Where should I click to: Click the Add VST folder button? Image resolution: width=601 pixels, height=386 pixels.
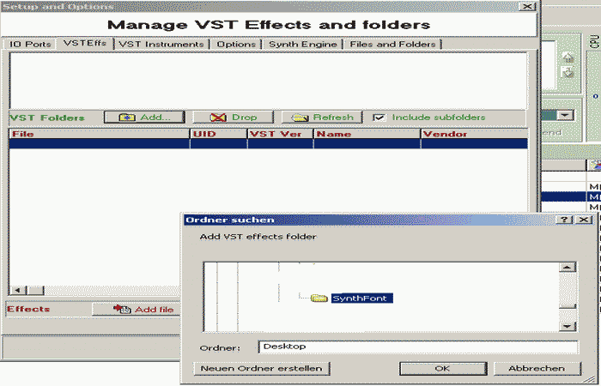coord(143,118)
